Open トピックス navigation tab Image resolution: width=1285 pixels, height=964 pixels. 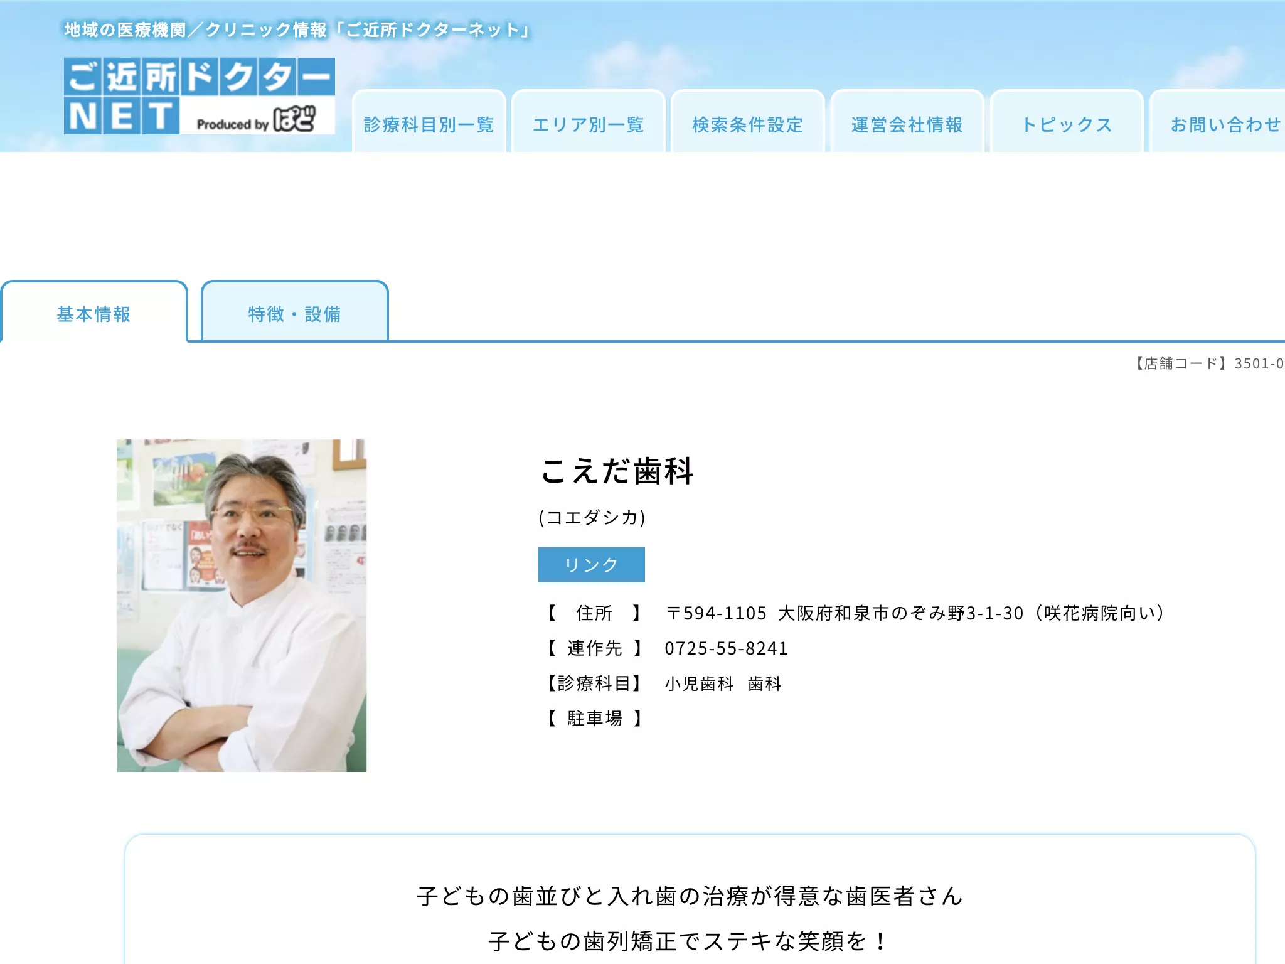(1067, 122)
